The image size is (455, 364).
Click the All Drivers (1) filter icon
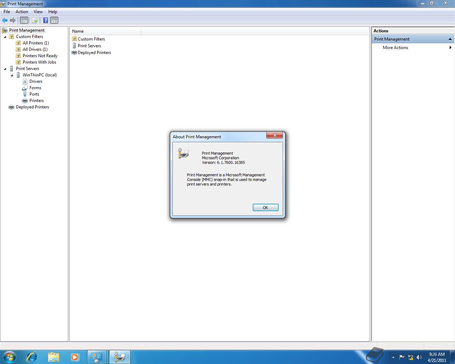click(x=18, y=49)
